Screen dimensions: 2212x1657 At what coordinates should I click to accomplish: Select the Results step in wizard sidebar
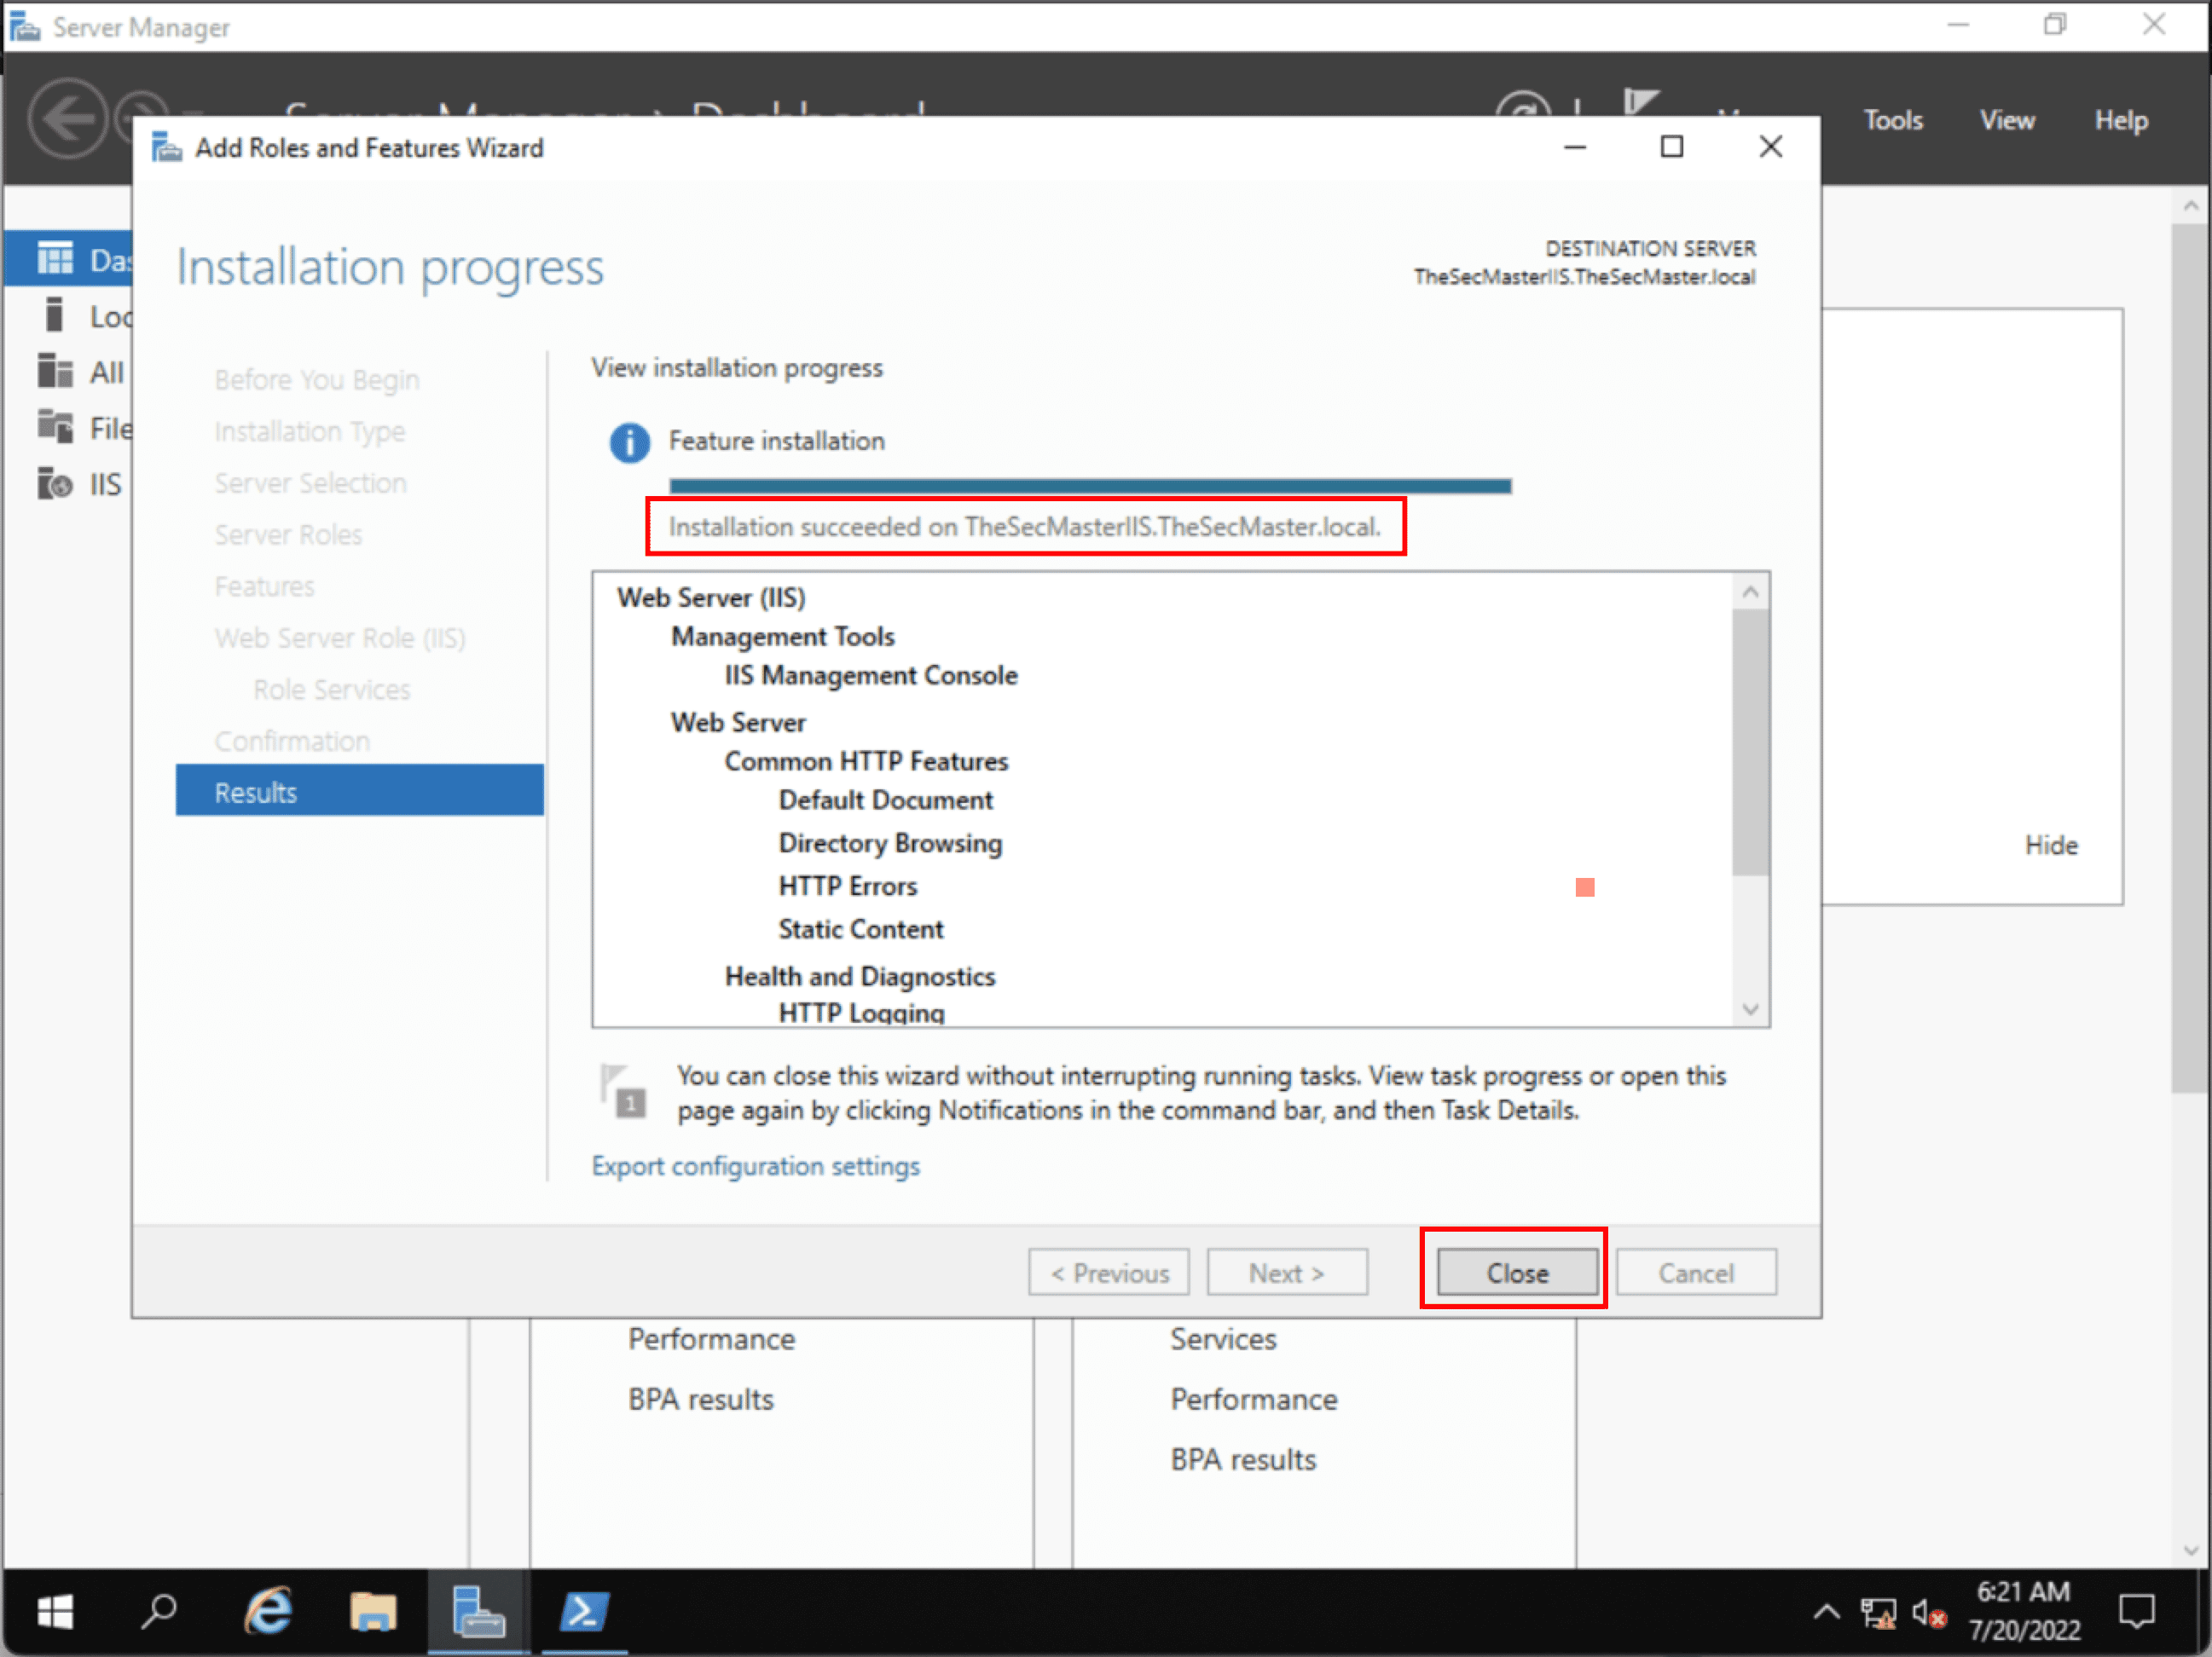click(x=360, y=792)
